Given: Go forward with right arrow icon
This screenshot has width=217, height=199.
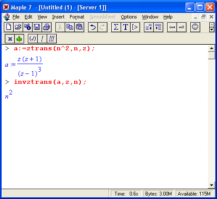Looking at the screenshot, I should (x=181, y=27).
